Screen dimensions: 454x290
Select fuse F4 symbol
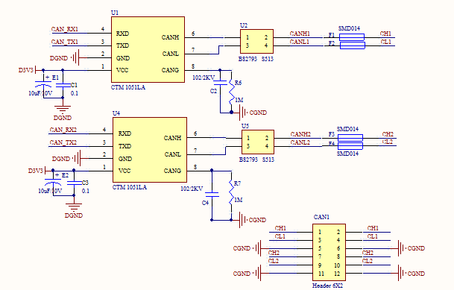click(x=350, y=146)
